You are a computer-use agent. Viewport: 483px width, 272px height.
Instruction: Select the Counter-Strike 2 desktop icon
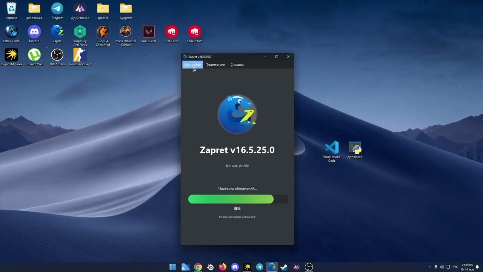click(80, 55)
